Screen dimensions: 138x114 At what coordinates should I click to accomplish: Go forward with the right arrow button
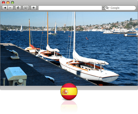click(10, 8)
